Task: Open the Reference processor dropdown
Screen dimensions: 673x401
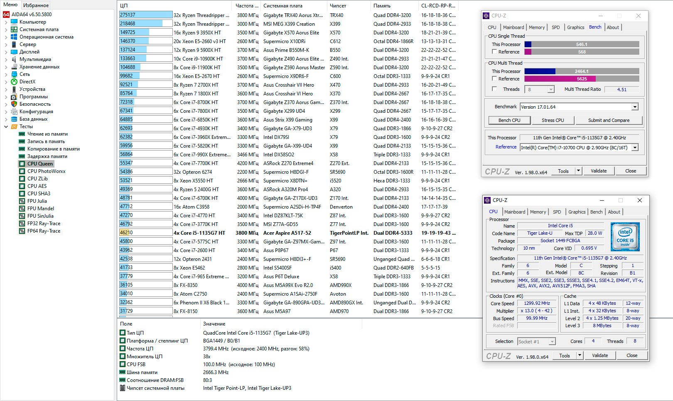Action: click(x=635, y=148)
